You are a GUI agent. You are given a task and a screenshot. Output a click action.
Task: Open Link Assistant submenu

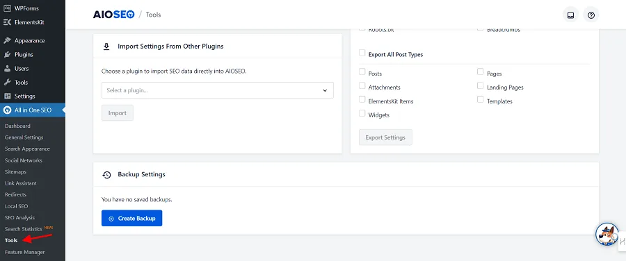(x=21, y=183)
